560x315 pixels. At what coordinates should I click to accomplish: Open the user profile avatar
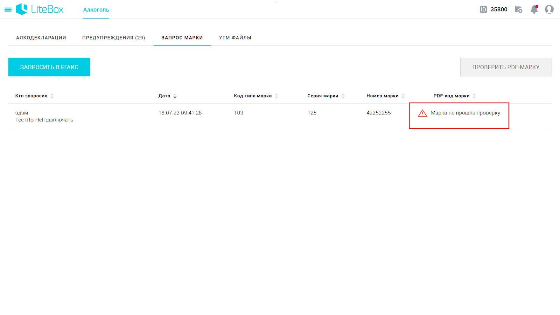point(549,9)
